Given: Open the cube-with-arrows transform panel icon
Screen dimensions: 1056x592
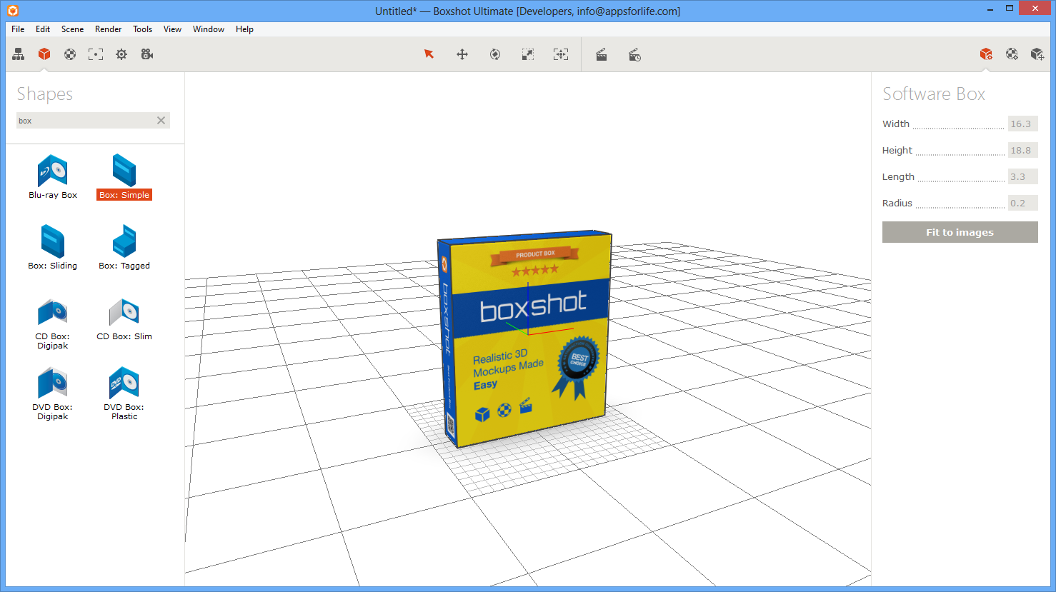Looking at the screenshot, I should (x=1037, y=54).
